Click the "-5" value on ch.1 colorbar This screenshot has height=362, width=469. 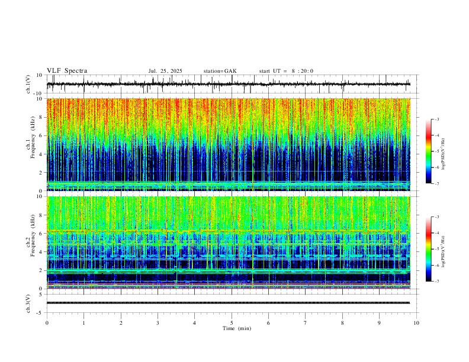(436, 151)
